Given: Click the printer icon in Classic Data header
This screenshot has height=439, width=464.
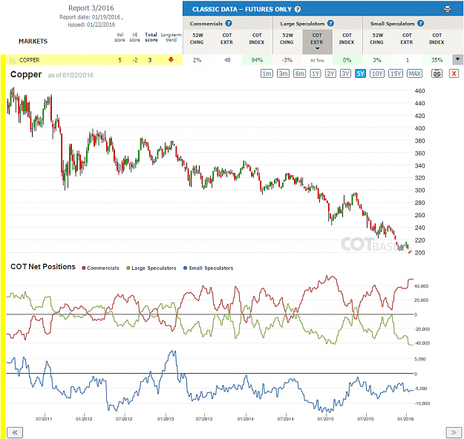Looking at the screenshot, I should 448,9.
